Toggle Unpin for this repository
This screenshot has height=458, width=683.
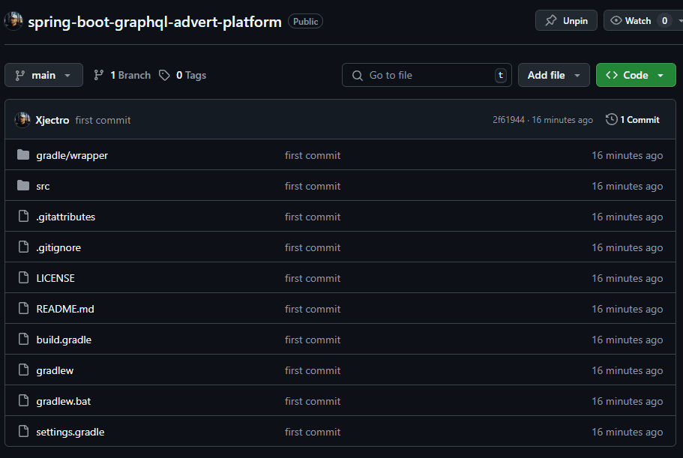[x=566, y=20]
